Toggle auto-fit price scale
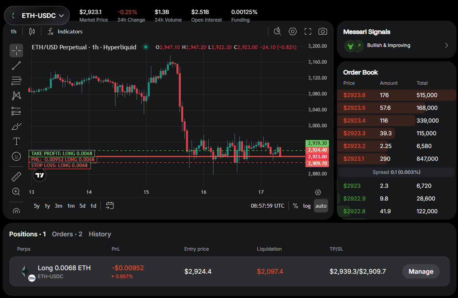 321,206
